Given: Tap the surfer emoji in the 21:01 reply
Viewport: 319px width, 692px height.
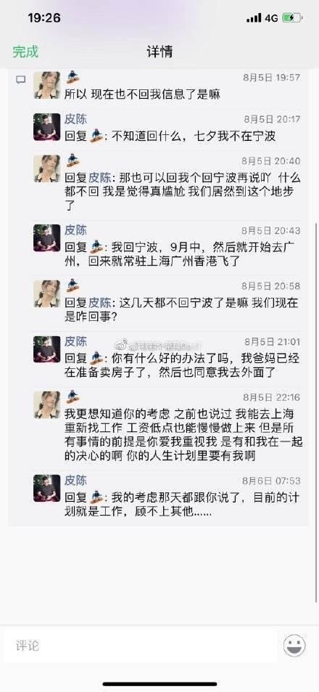Looking at the screenshot, I should [x=96, y=357].
